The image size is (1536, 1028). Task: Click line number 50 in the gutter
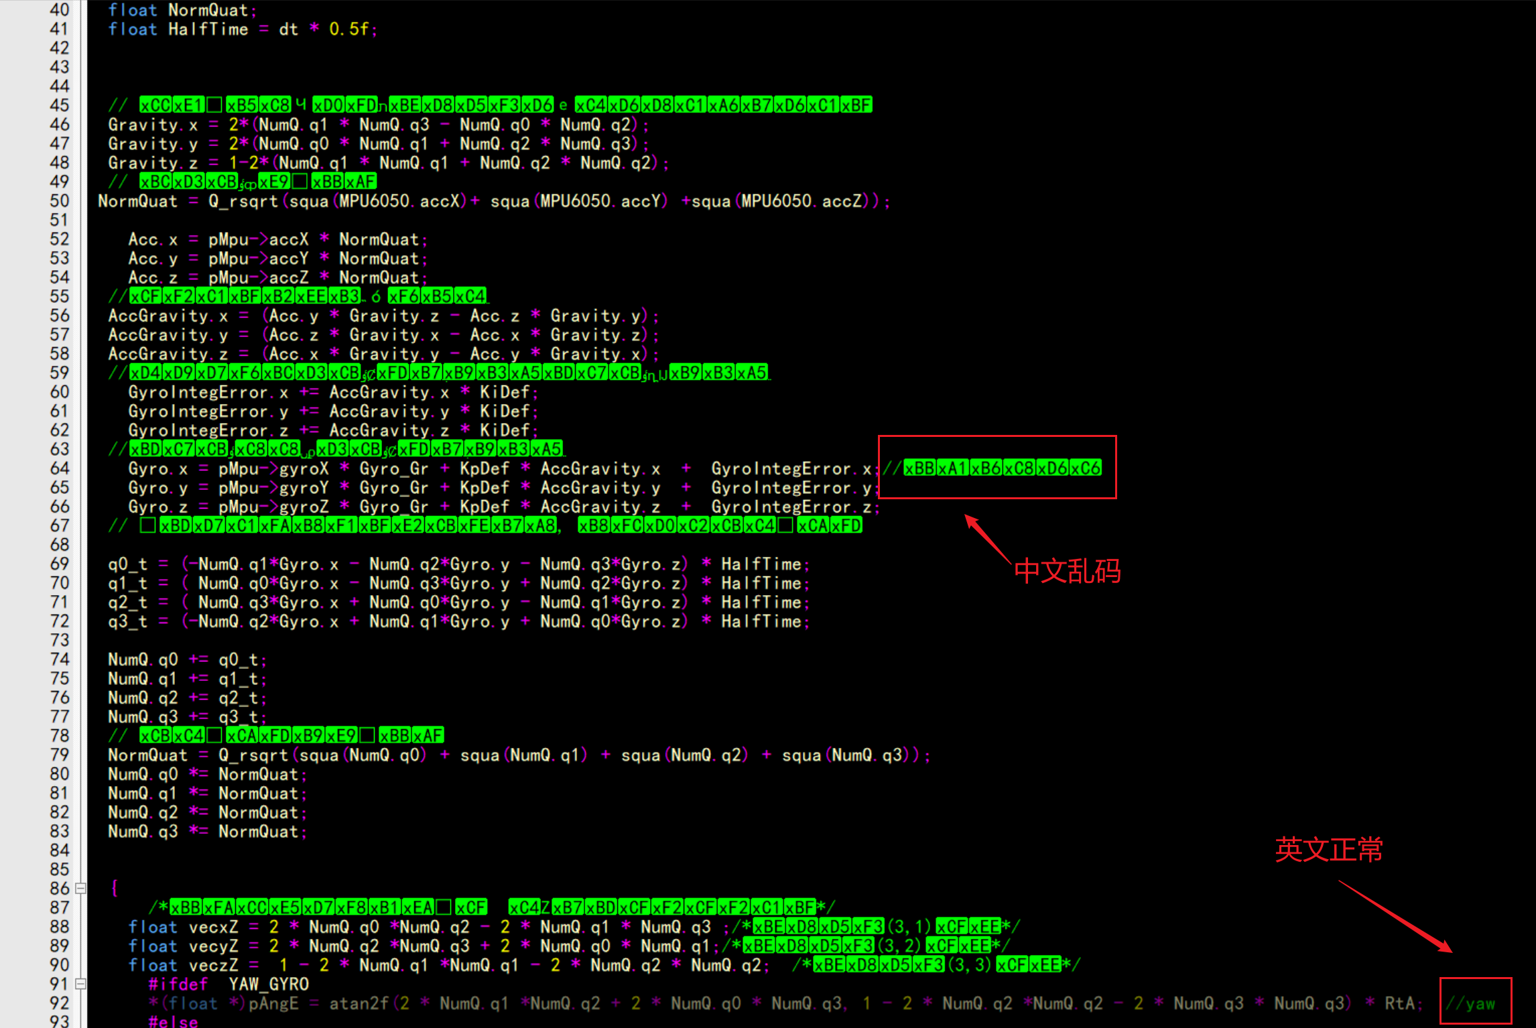point(59,201)
